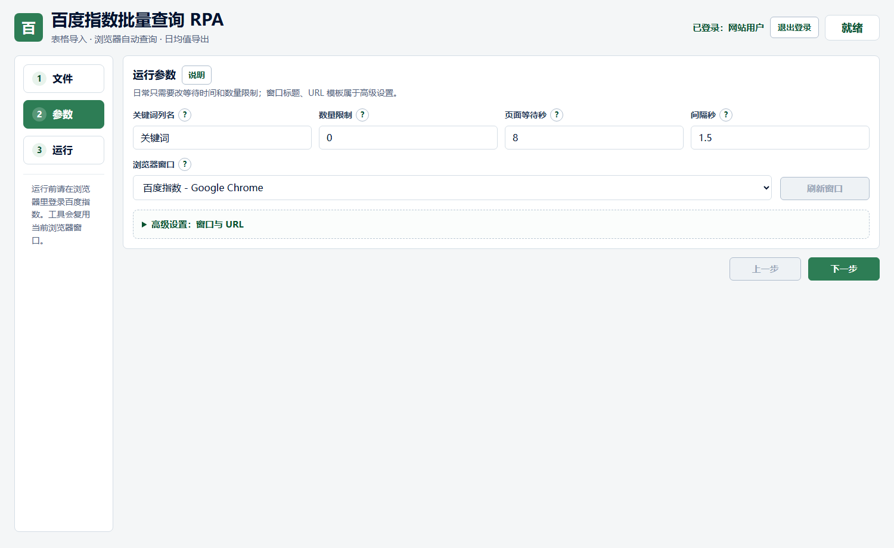894x548 pixels.
Task: Show the 数量限制 help tooltip icon
Action: [362, 115]
